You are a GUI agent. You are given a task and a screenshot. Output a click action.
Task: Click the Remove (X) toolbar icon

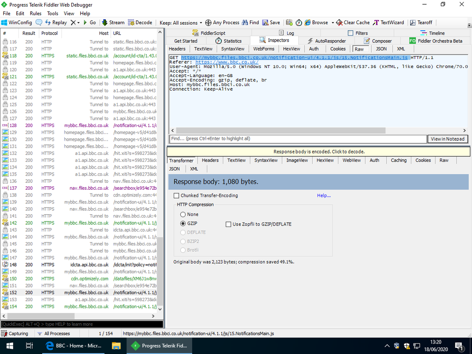(73, 23)
